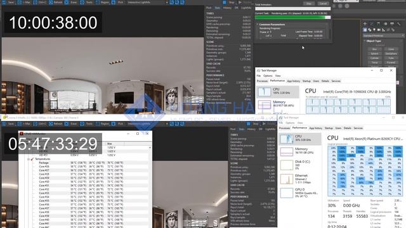The height and width of the screenshot is (228, 406).
Task: Toggle Pick tool in top frame buffer
Action: coord(118,3)
